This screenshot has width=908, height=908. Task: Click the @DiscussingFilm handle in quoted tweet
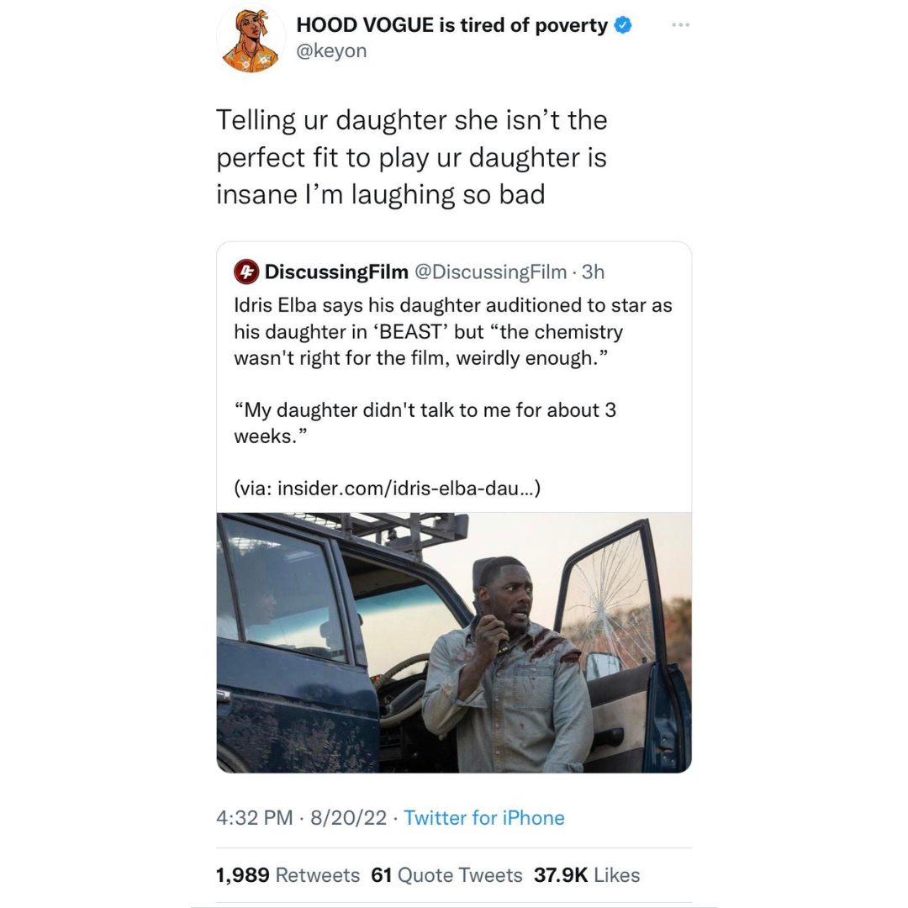click(x=491, y=272)
